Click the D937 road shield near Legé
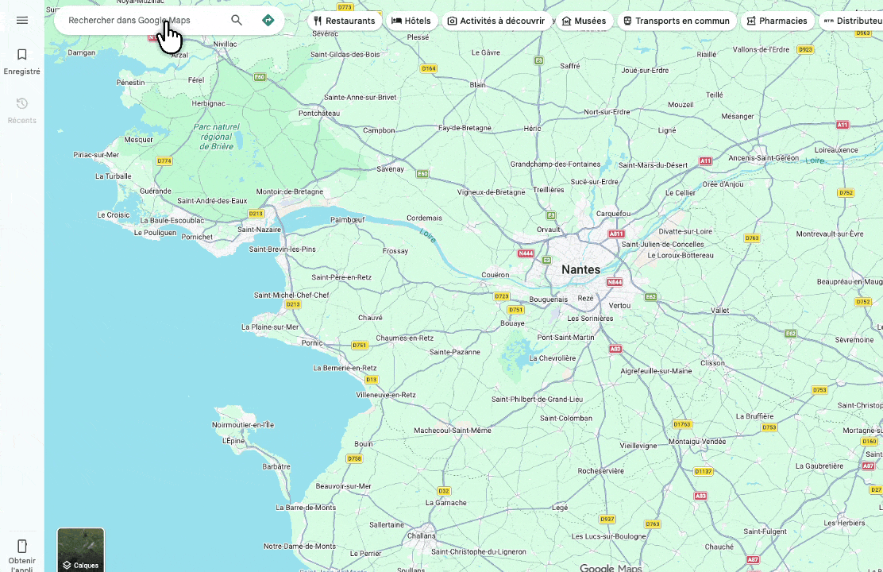This screenshot has width=883, height=572. 607,520
